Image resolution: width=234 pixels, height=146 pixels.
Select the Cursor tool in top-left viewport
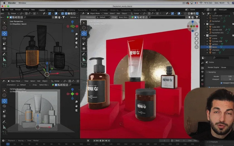click(x=4, y=28)
